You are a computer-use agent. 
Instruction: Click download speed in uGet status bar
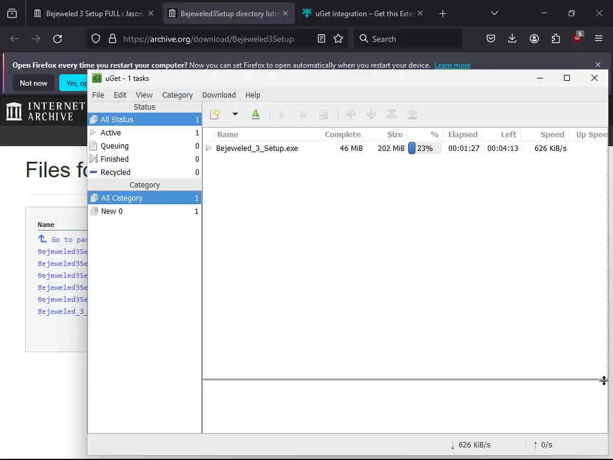point(471,445)
